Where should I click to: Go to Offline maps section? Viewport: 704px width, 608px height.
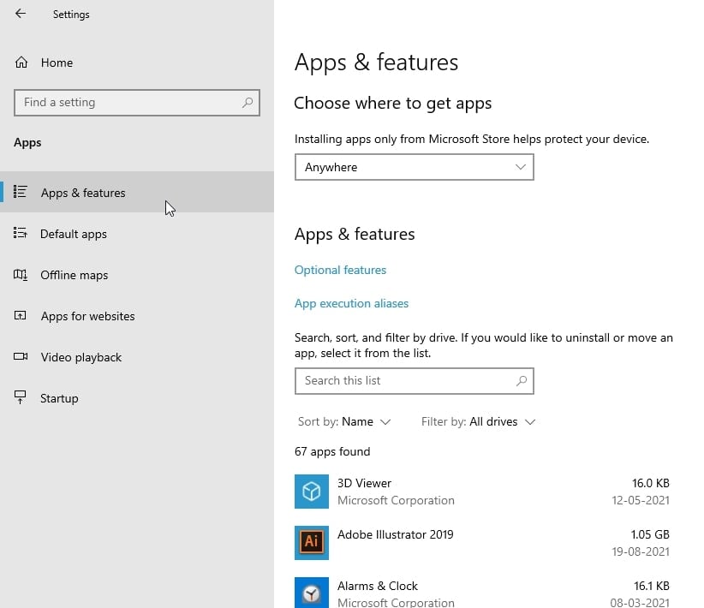(x=137, y=275)
